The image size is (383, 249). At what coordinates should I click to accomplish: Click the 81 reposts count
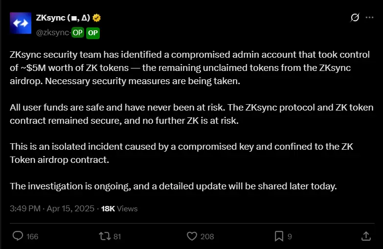[x=117, y=237]
